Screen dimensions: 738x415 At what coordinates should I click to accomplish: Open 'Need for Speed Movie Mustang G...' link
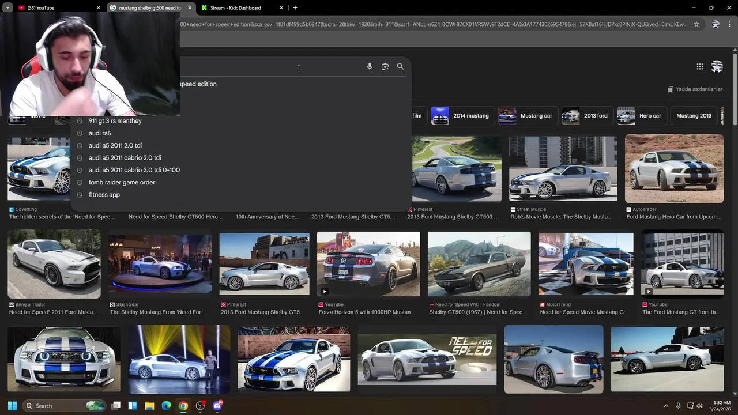[x=584, y=312]
